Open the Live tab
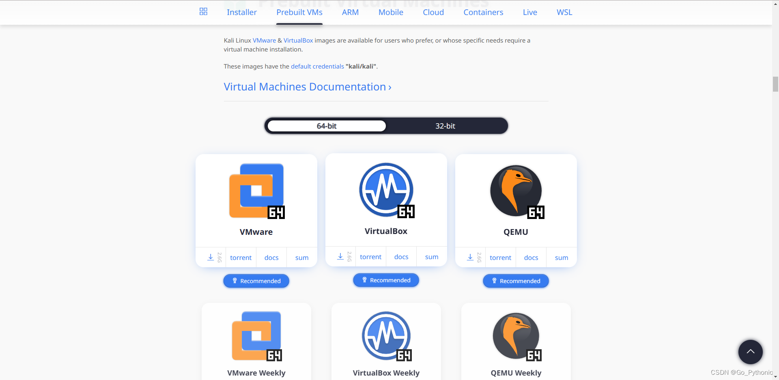Screen dimensions: 779x380 [530, 12]
